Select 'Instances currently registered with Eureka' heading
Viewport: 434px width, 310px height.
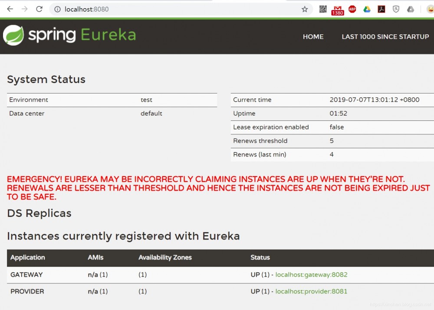point(123,236)
